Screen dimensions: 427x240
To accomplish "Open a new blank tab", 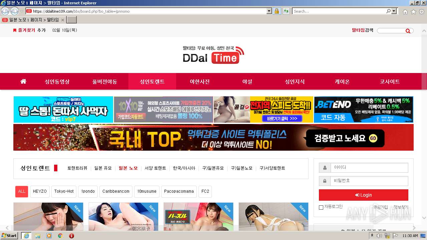I will coord(72,20).
